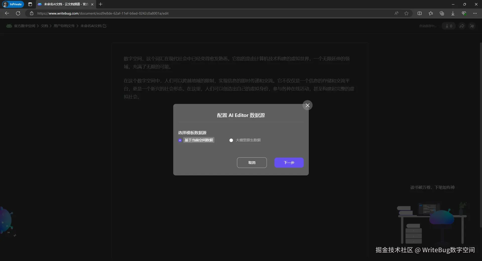Click the rename pencil icon beside 未命名AI文档 title
Image resolution: width=482 pixels, height=261 pixels.
[x=105, y=26]
